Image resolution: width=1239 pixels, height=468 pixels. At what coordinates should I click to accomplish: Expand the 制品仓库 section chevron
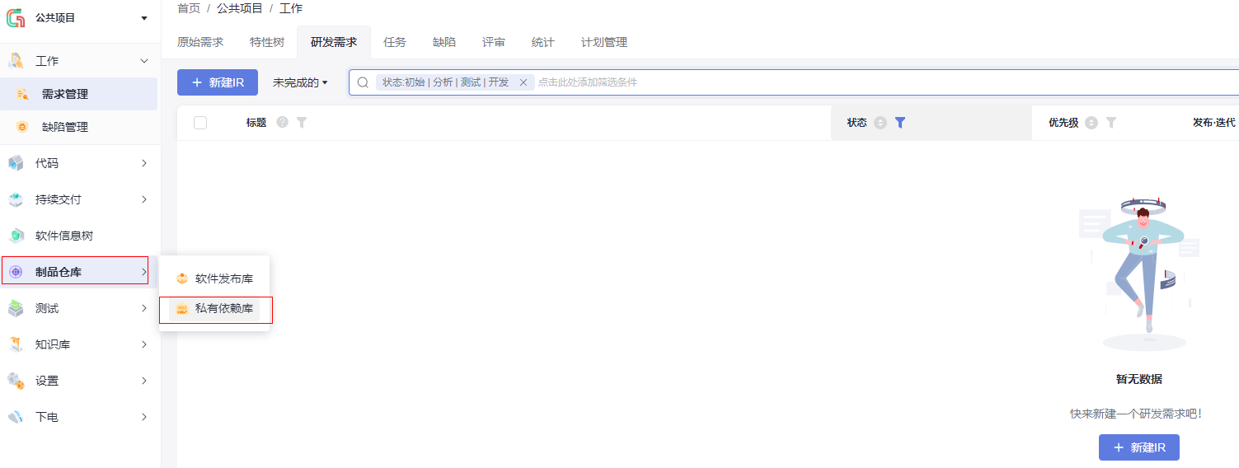pos(144,272)
